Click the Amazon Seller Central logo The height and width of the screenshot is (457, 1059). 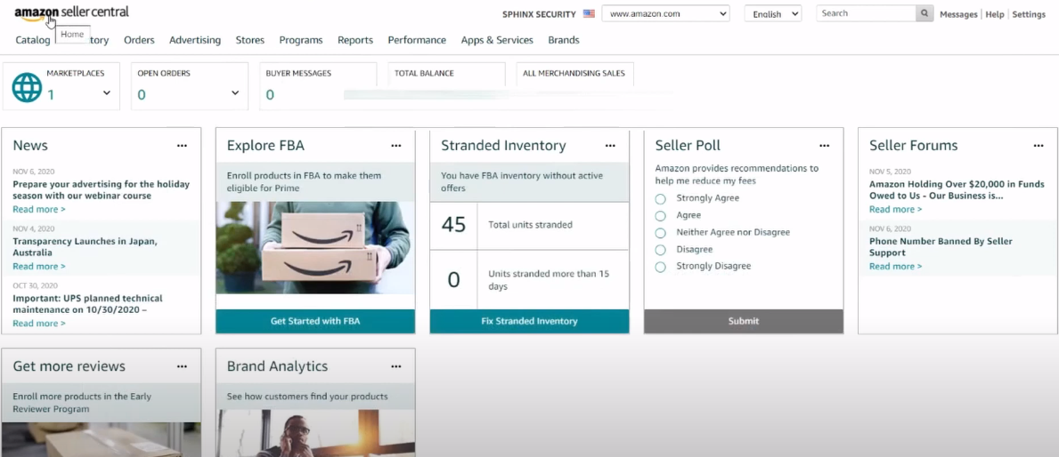pyautogui.click(x=71, y=12)
